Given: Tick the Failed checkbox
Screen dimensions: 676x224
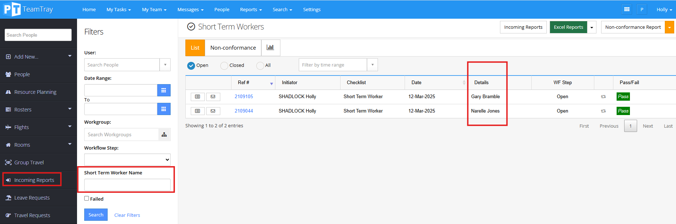Looking at the screenshot, I should coord(86,198).
